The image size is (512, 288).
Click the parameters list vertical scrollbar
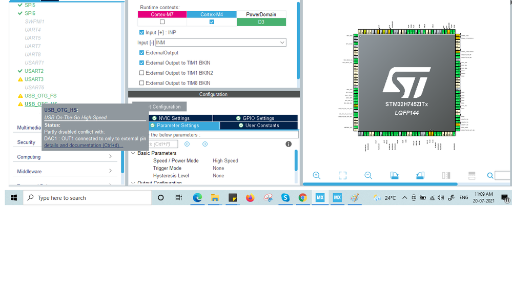click(296, 160)
